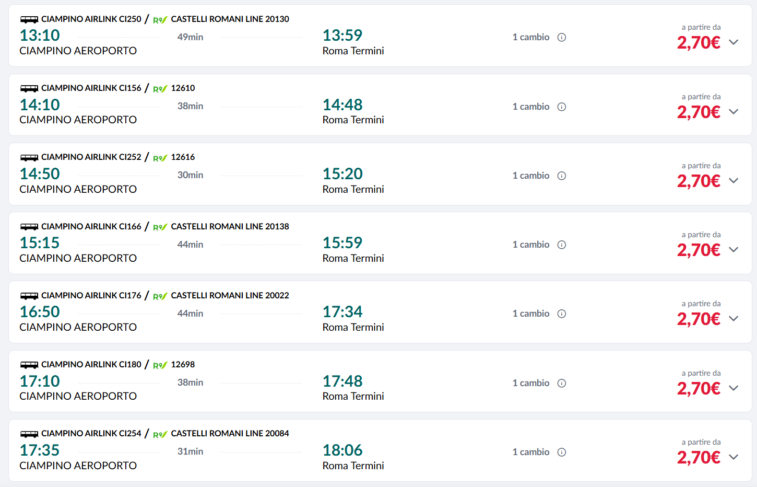This screenshot has height=487, width=757.
Task: Click CIAMPINO AIRLINK CI180 route name
Action: [x=91, y=364]
